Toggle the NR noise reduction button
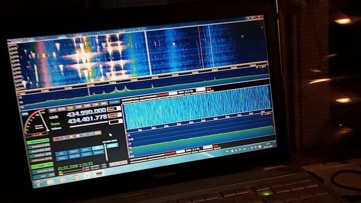This screenshot has height=203, width=361. (x=62, y=153)
